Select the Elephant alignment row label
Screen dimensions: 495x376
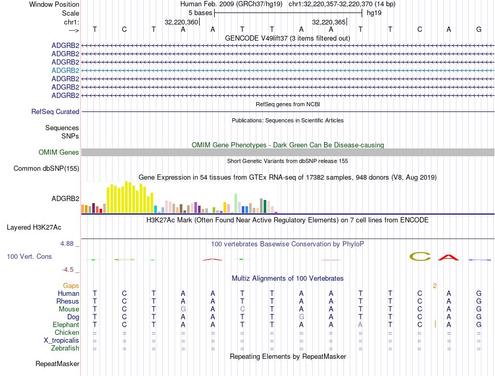pos(66,324)
